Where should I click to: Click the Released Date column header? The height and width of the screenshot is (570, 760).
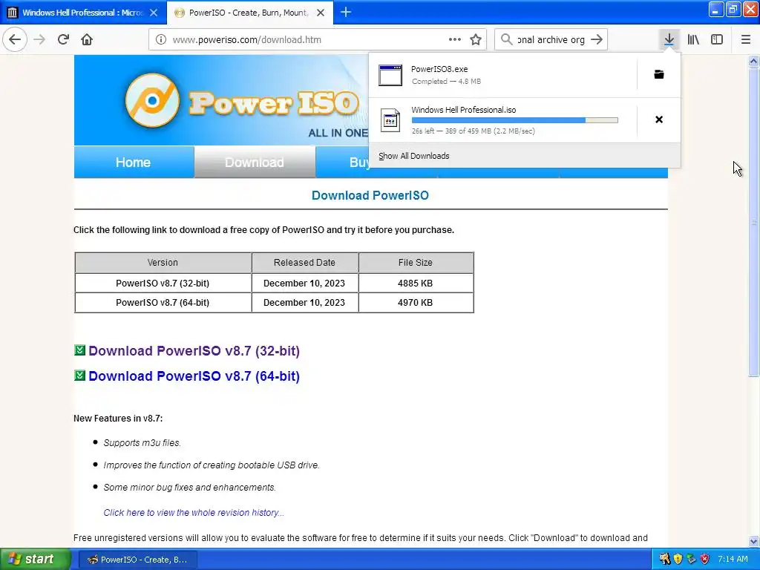(304, 262)
